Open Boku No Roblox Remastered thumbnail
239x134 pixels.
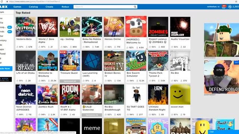[x=92, y=27]
